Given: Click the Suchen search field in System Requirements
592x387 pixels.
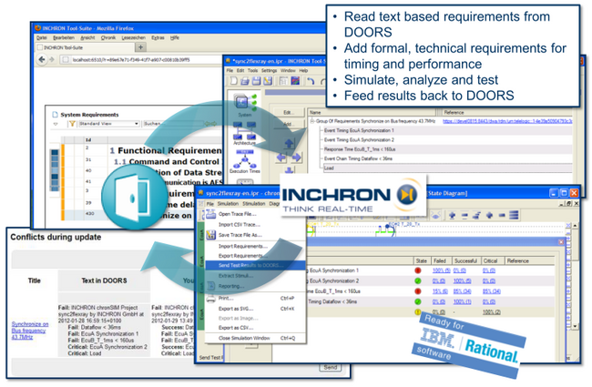Looking at the screenshot, I should tap(172, 124).
